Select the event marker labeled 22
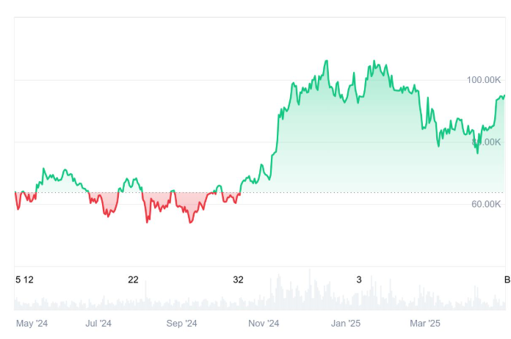The height and width of the screenshot is (339, 511). [x=133, y=280]
